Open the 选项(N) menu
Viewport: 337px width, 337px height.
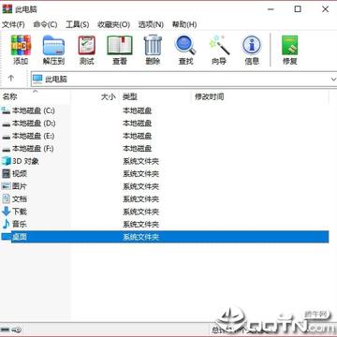point(151,24)
